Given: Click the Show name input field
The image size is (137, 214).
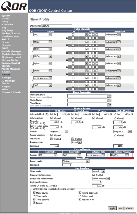Looking at the screenshot, I should coord(57,26).
